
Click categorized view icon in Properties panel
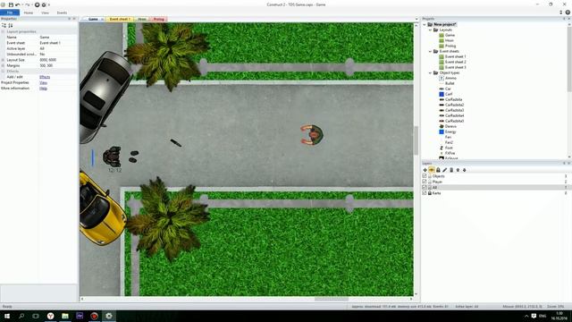pos(4,26)
